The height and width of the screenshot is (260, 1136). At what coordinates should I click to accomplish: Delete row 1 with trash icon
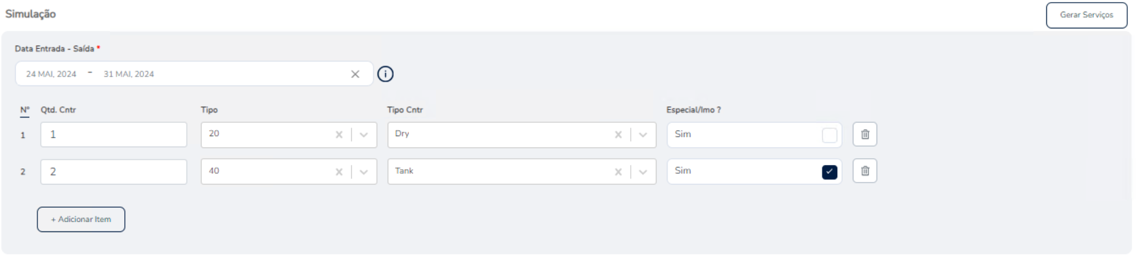click(x=864, y=134)
